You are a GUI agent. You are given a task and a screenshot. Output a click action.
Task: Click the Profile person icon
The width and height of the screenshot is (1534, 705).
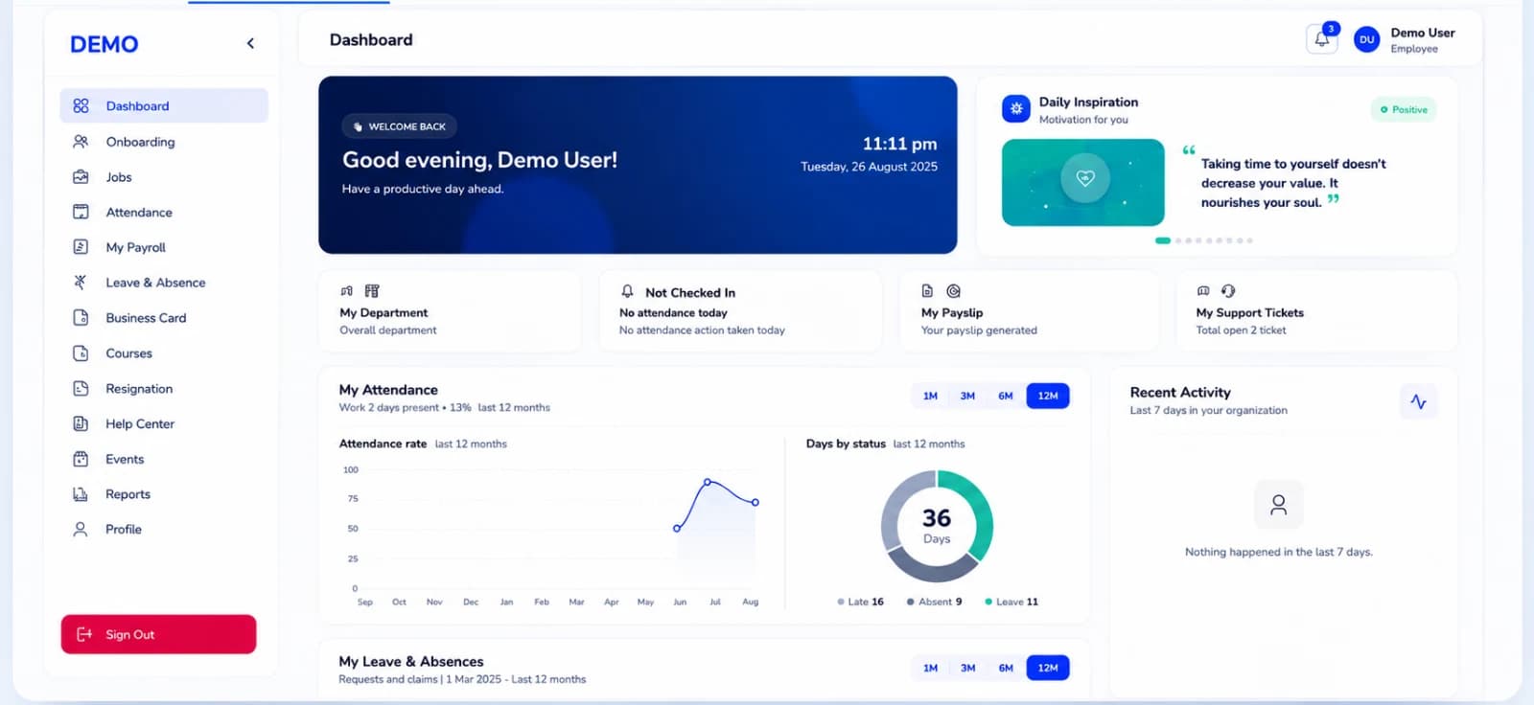[81, 529]
